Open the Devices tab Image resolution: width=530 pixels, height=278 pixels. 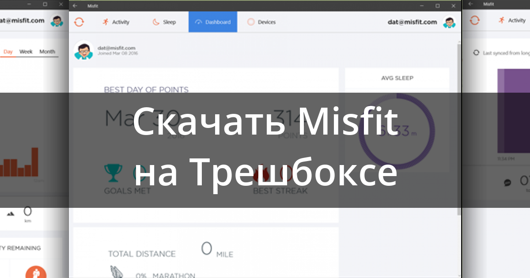tap(261, 22)
